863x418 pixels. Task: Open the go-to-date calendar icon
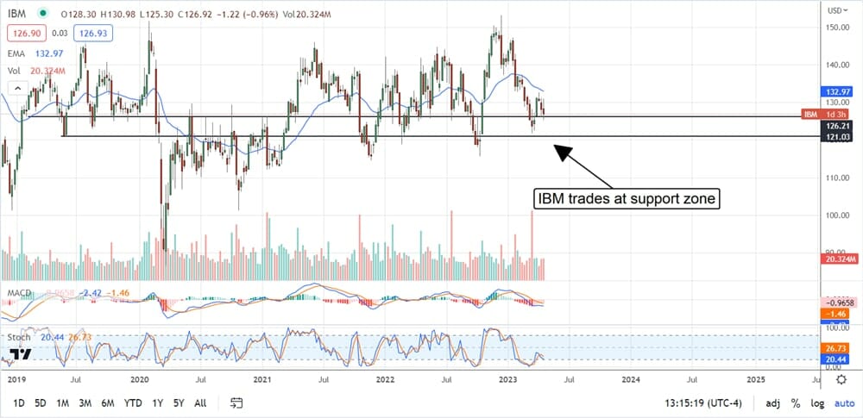237,402
